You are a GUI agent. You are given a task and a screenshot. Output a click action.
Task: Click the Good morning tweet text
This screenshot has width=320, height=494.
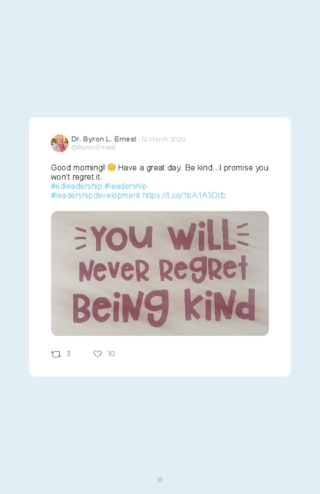click(x=159, y=172)
